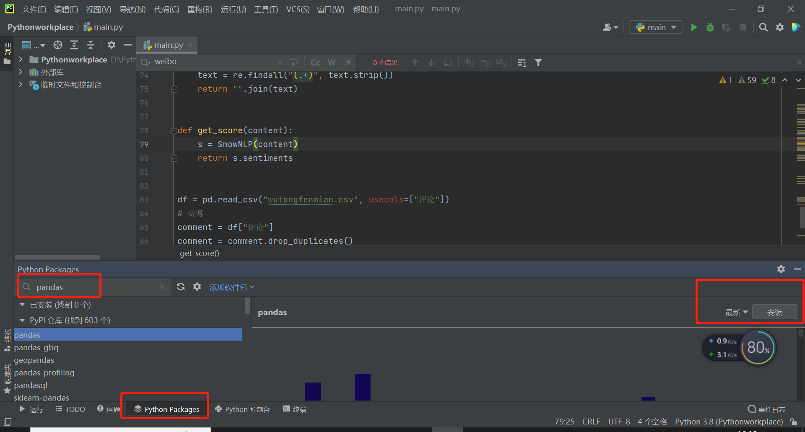Select pandas-gbq in package list
805x432 pixels.
point(128,347)
